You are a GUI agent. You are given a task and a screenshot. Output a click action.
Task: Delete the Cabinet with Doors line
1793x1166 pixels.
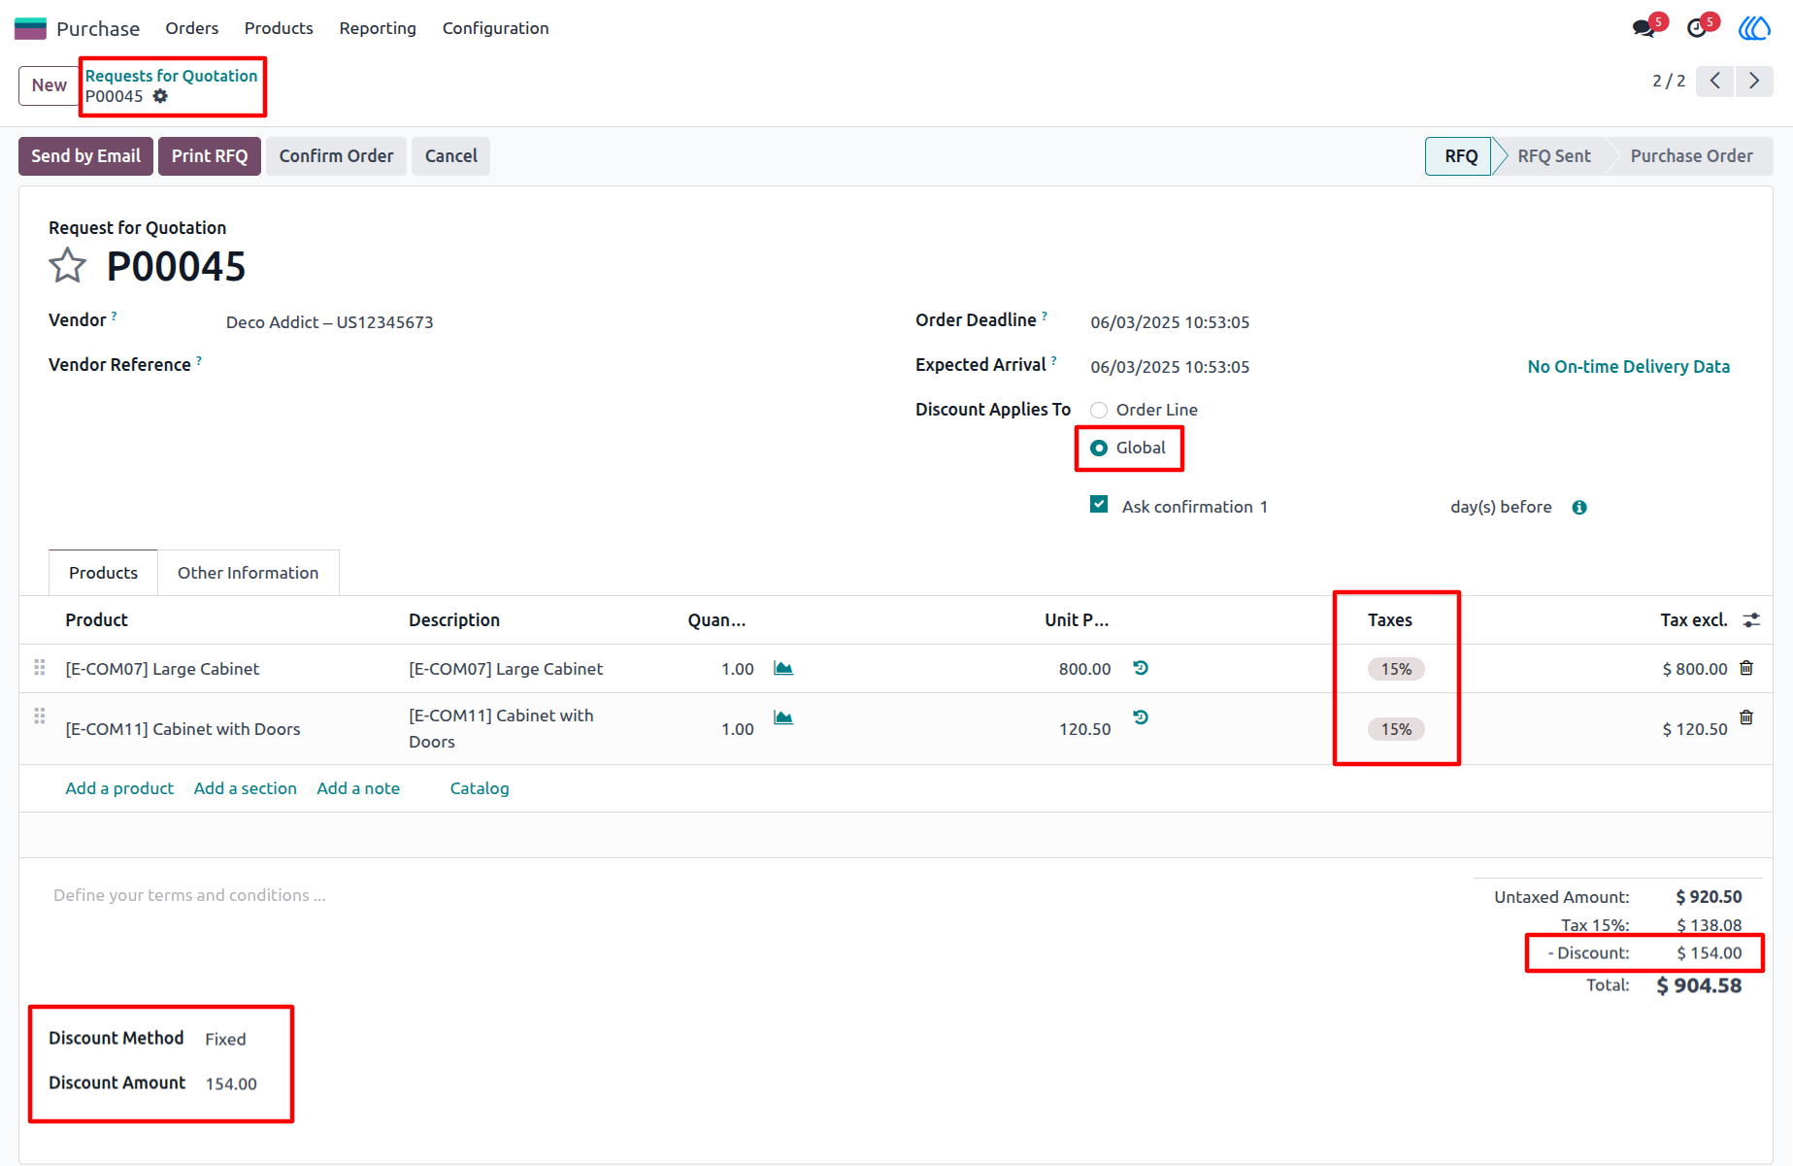[x=1746, y=717]
